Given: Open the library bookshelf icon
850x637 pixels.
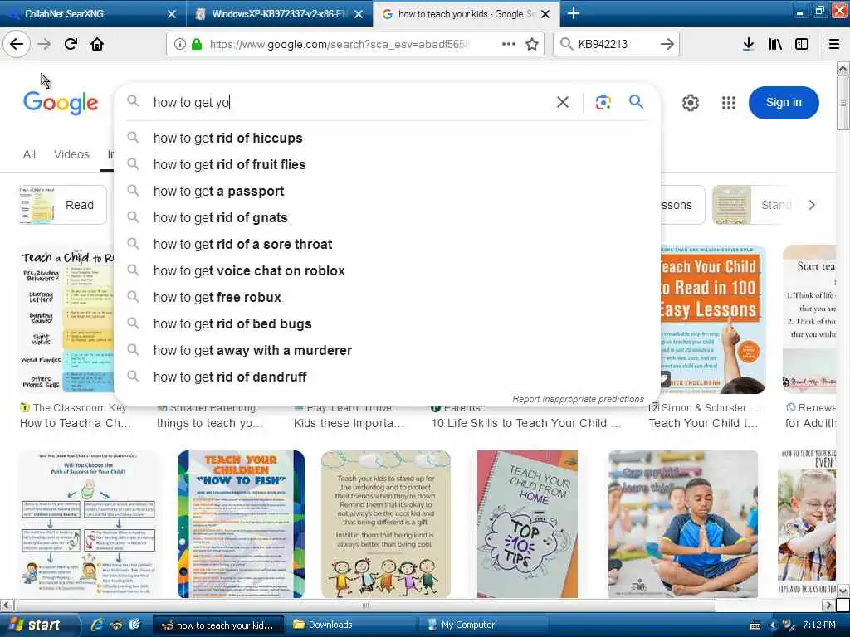Looking at the screenshot, I should pos(775,44).
